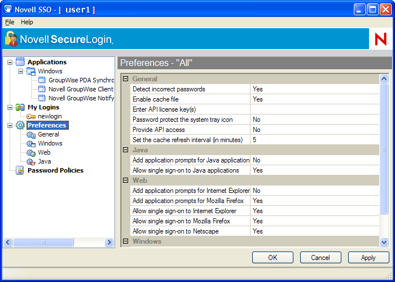The image size is (395, 282).
Task: Click the Enter API license key(s) value field
Action: pos(315,109)
